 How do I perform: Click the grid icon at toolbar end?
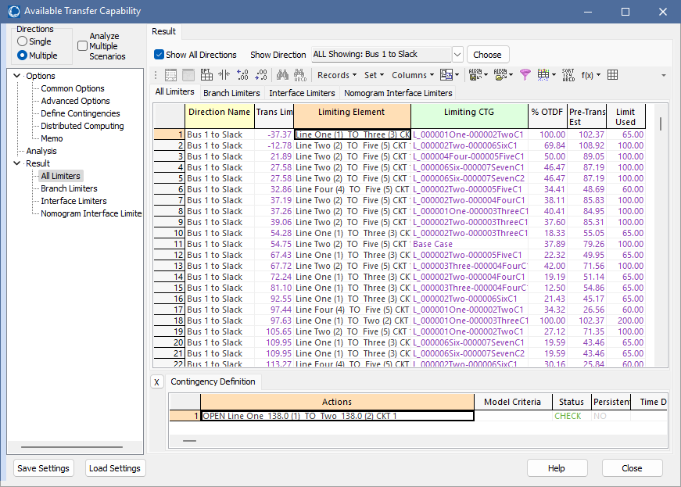pyautogui.click(x=612, y=75)
